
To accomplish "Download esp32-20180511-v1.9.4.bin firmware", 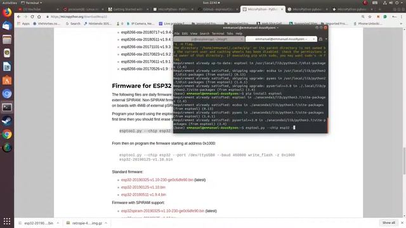I will pyautogui.click(x=144, y=194).
